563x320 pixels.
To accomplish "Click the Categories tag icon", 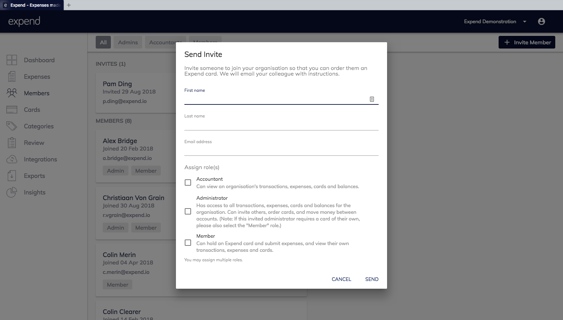I will [12, 126].
